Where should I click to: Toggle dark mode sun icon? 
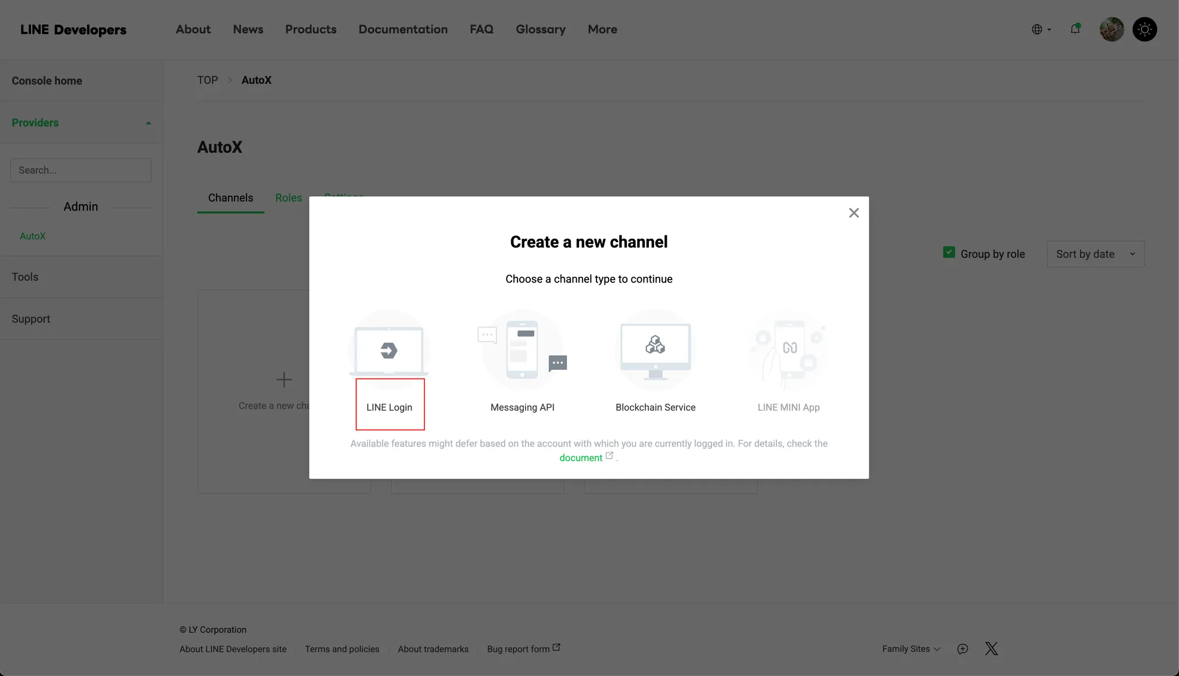(1144, 29)
